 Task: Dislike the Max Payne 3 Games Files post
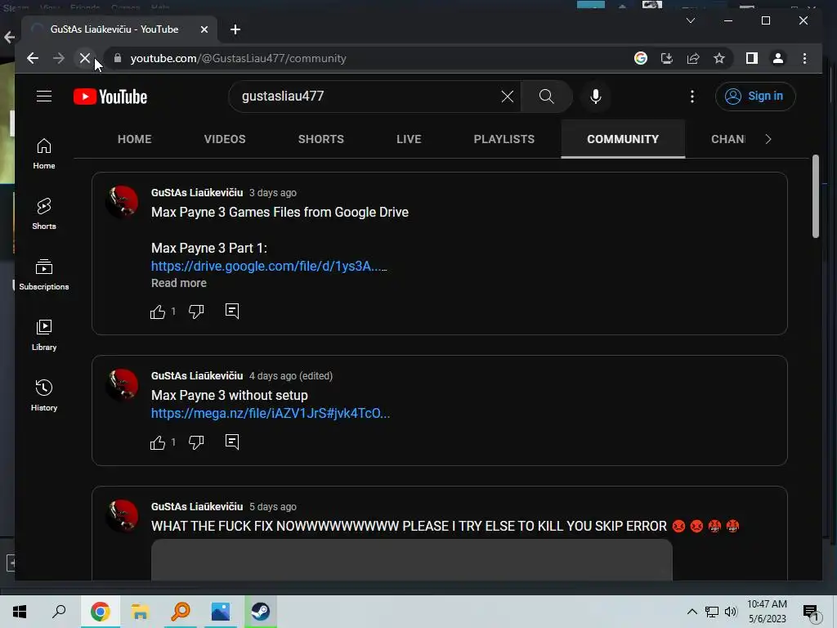(x=196, y=312)
